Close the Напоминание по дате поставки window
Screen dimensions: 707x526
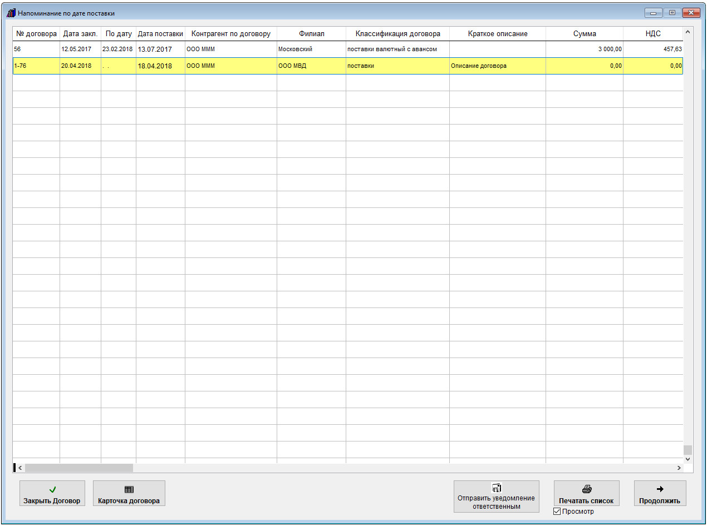(691, 12)
